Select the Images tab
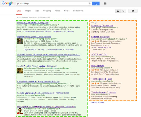This screenshot has width=141, height=117. [28, 11]
